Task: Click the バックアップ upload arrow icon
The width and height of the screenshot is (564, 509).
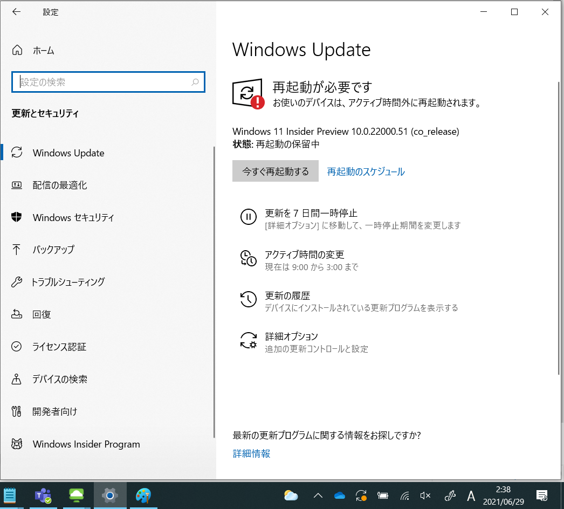Action: [17, 249]
